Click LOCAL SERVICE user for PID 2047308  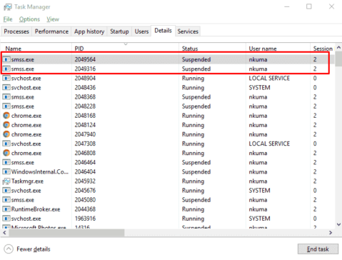pos(269,144)
